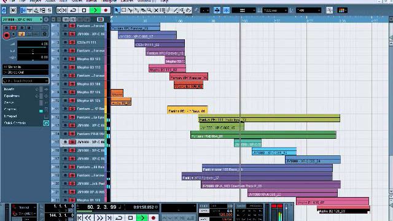Open the Snap Type dropdown
This screenshot has width=393, height=221.
pyautogui.click(x=244, y=10)
